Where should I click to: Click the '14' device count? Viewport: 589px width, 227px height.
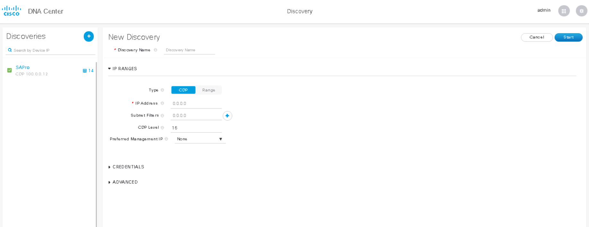(x=91, y=71)
